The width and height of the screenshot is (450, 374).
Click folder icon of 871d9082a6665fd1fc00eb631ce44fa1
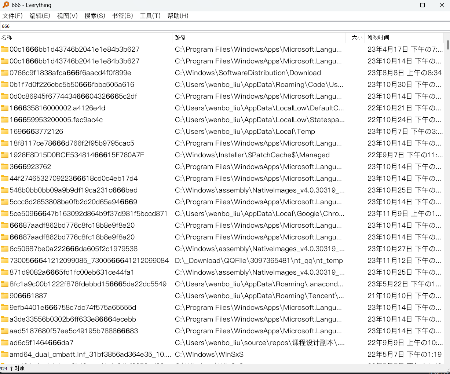tap(5, 272)
